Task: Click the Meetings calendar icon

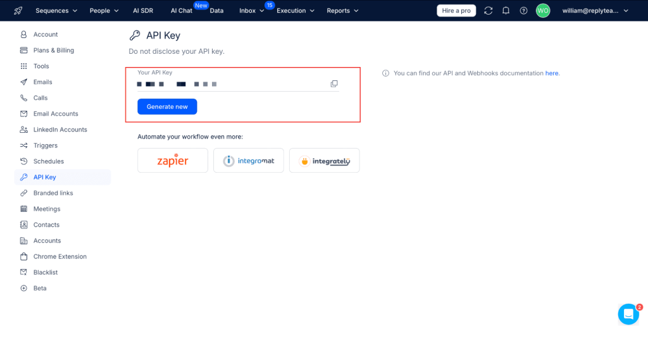Action: 23,209
